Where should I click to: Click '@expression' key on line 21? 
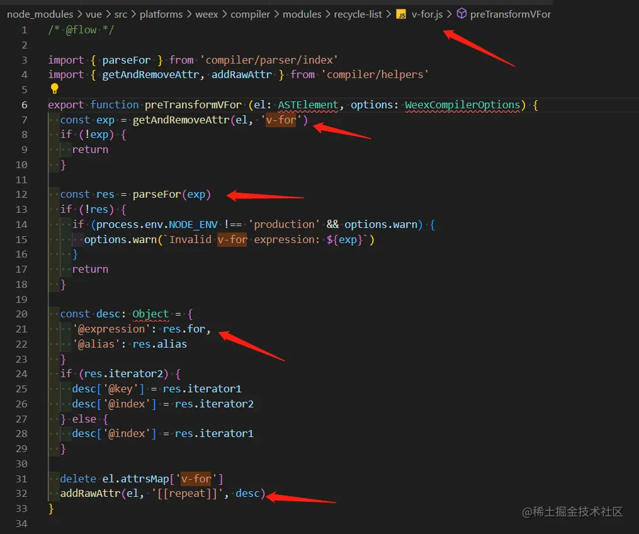point(111,329)
